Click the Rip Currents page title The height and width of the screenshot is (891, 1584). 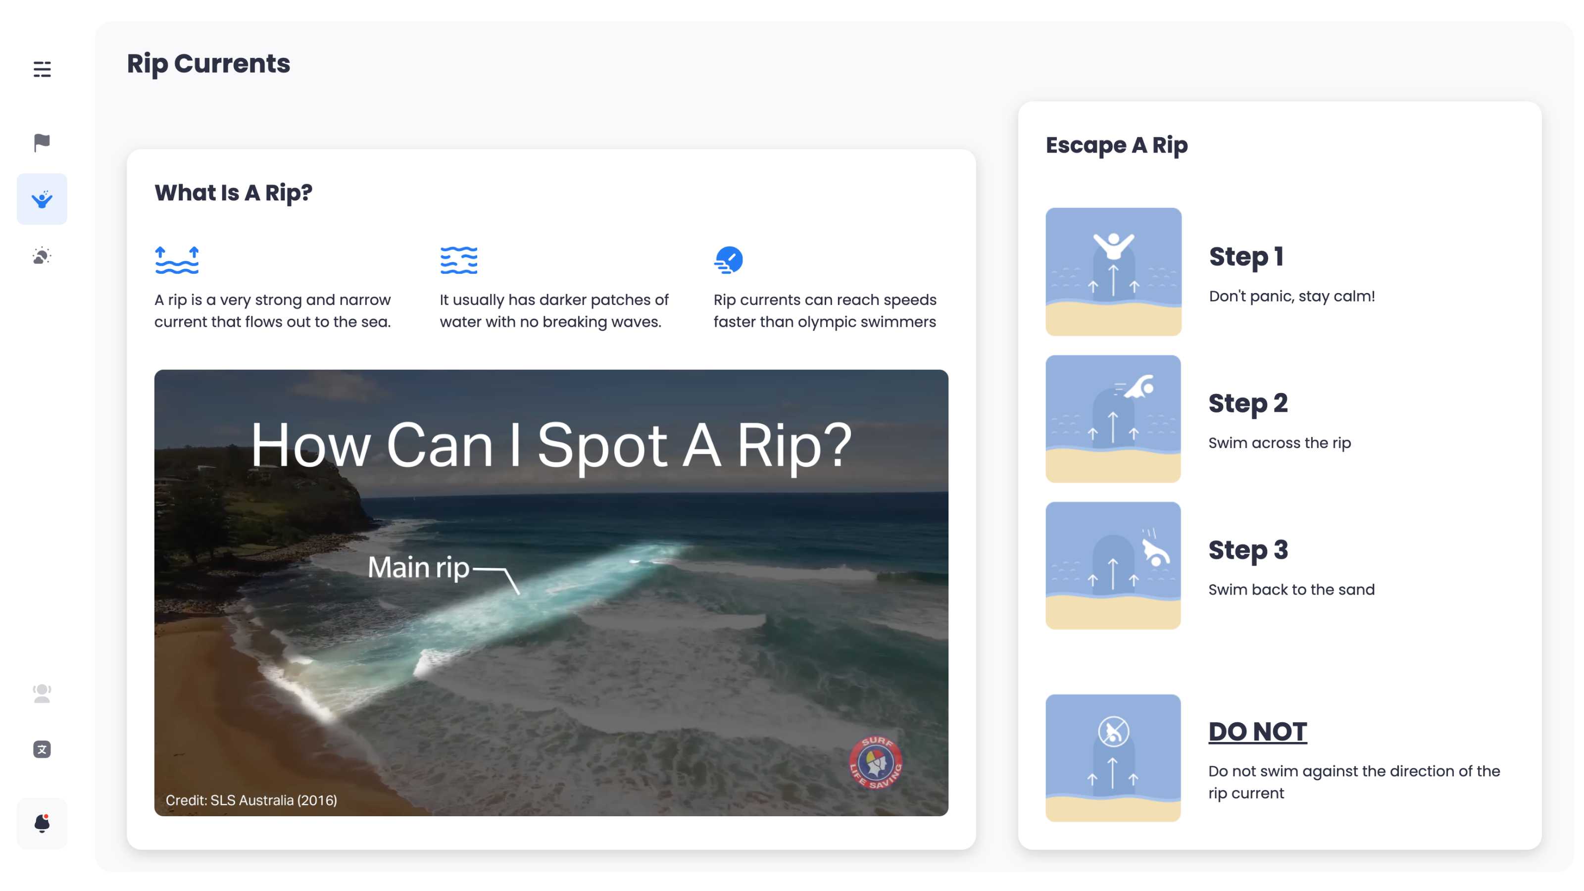pyautogui.click(x=208, y=63)
